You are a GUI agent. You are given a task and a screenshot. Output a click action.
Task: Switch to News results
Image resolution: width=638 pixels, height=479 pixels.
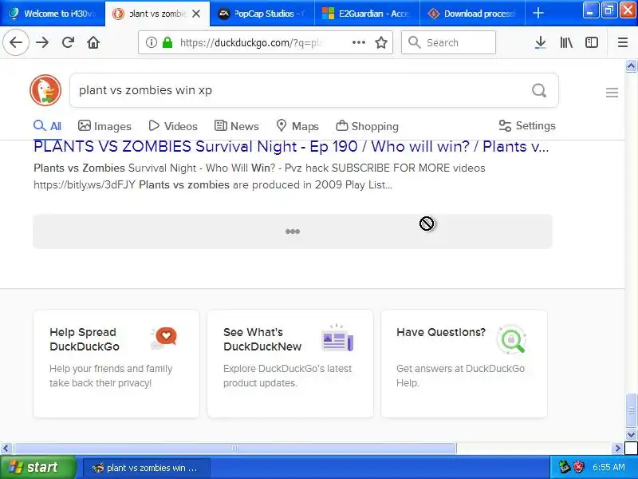pos(236,126)
